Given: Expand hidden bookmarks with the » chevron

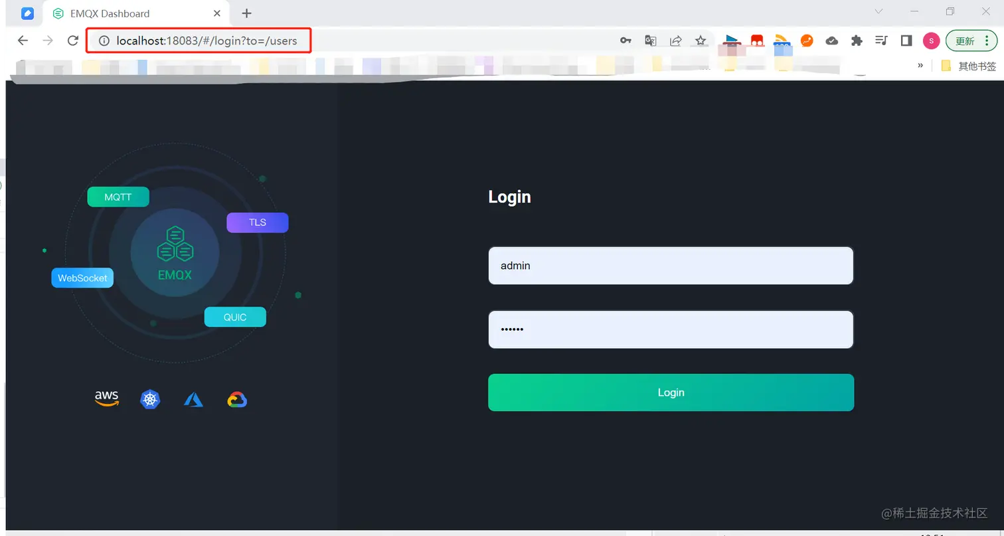Looking at the screenshot, I should (920, 65).
